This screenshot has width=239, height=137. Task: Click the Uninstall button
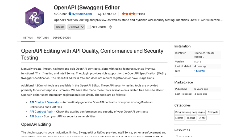coord(74,27)
